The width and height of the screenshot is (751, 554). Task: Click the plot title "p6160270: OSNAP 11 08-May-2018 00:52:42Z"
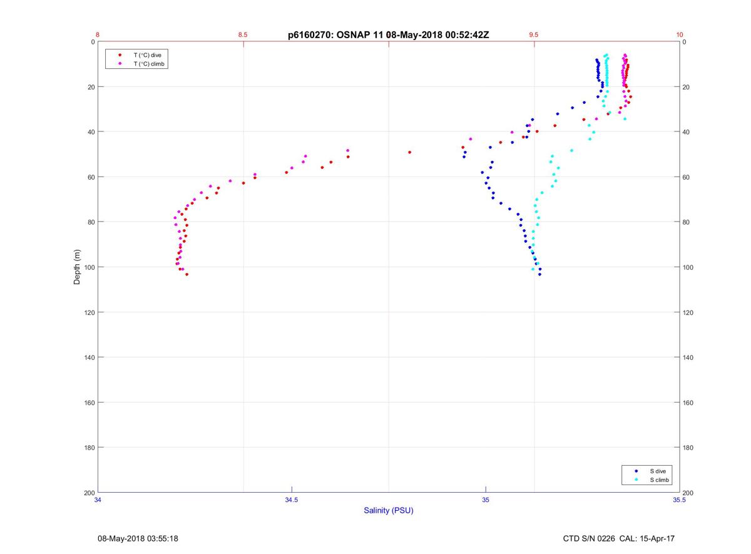point(389,35)
